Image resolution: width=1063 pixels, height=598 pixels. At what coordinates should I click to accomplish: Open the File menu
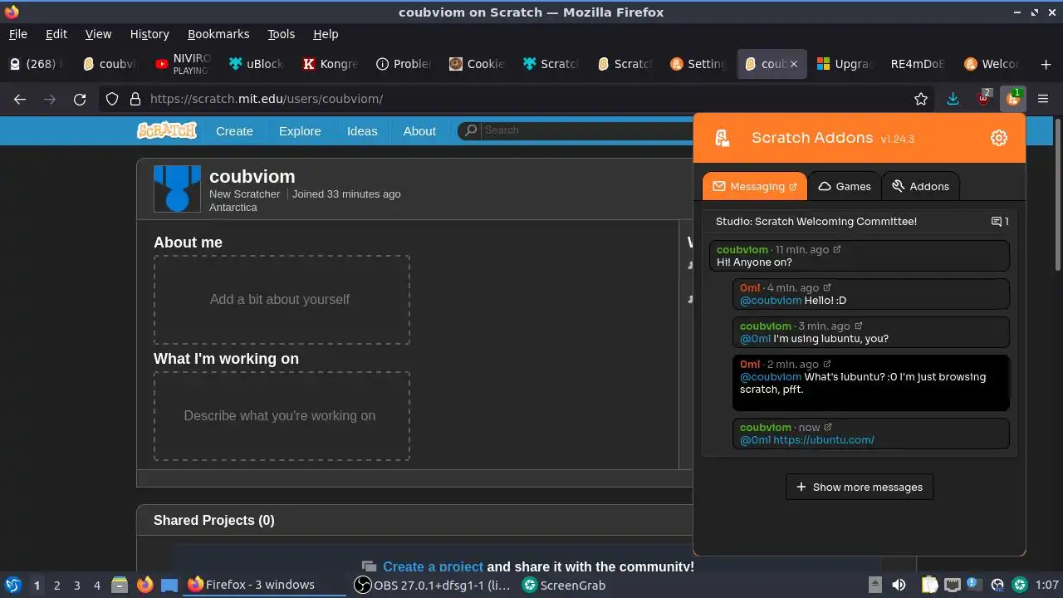pyautogui.click(x=17, y=34)
